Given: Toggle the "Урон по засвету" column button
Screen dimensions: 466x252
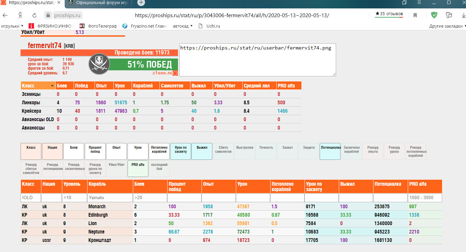Looking at the screenshot, I should coord(181,151).
